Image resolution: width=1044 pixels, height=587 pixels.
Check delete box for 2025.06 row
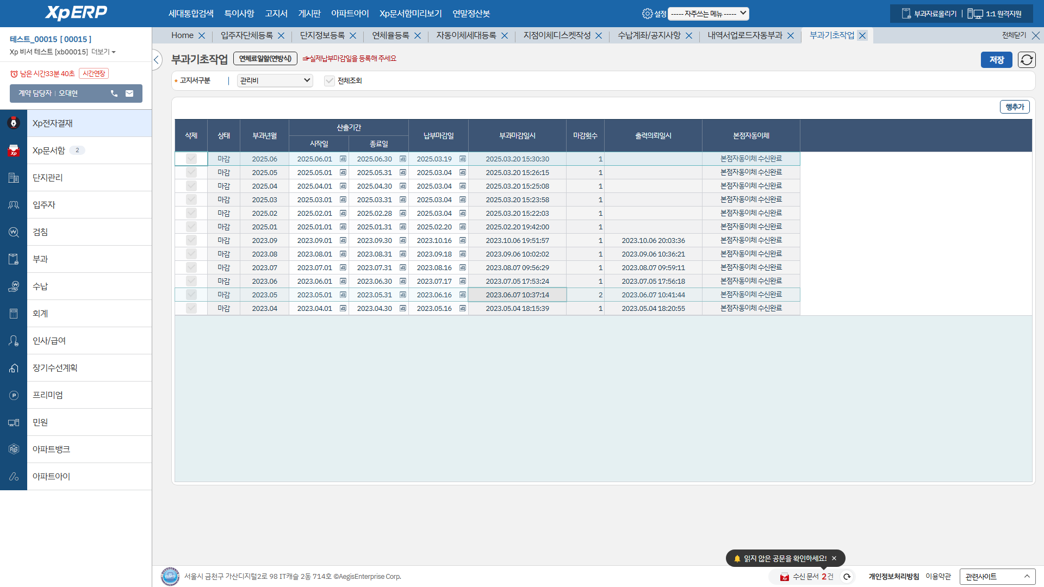[191, 159]
